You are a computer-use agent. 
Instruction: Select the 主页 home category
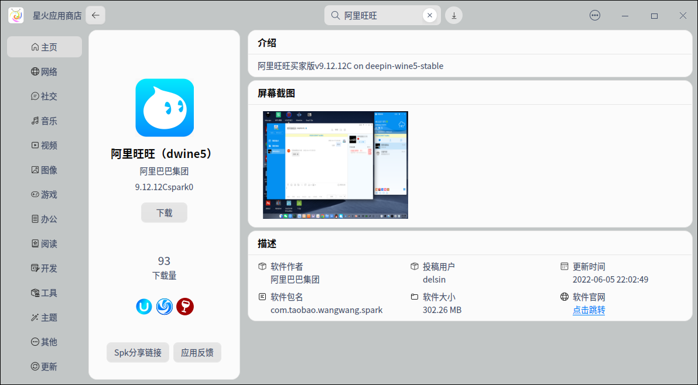click(x=45, y=47)
